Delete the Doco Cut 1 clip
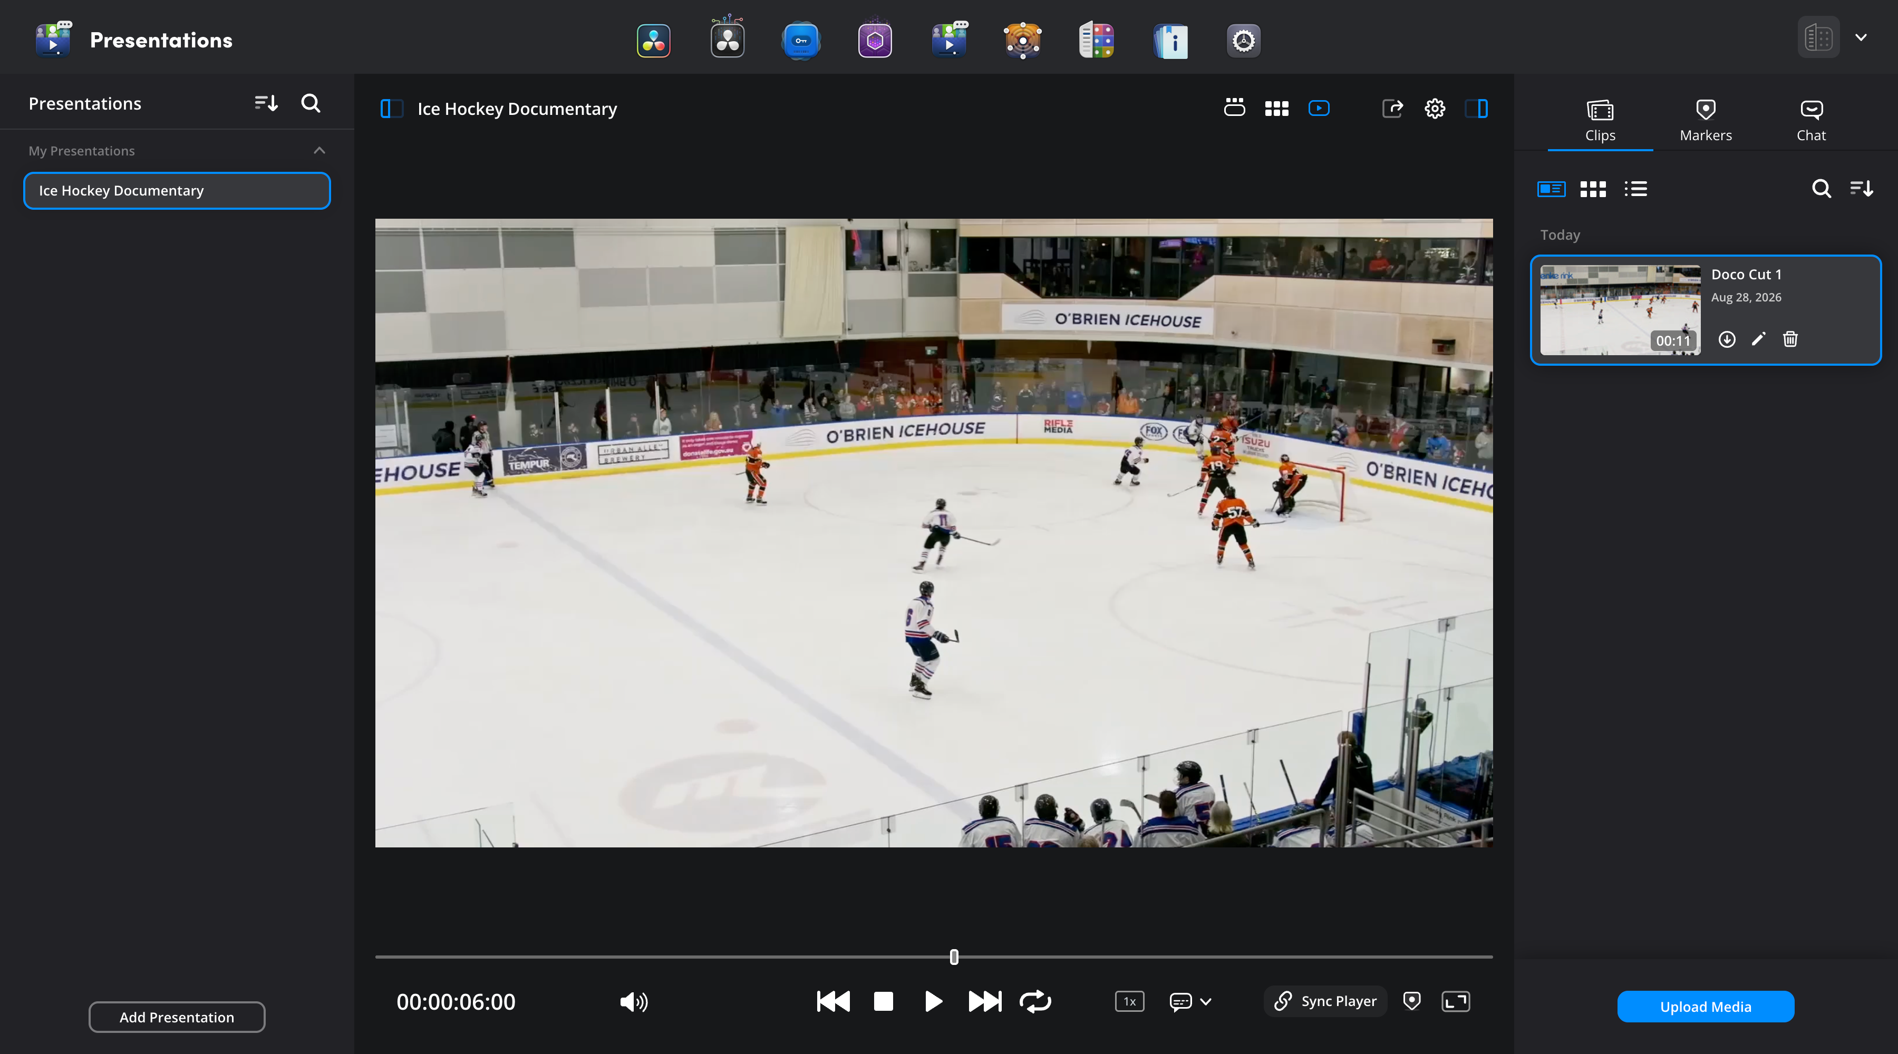Image resolution: width=1898 pixels, height=1054 pixels. 1790,339
